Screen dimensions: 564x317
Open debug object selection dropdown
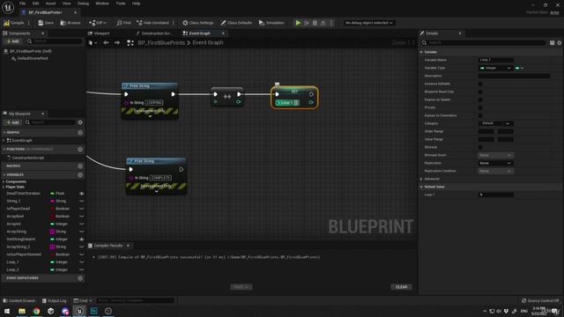coord(368,23)
